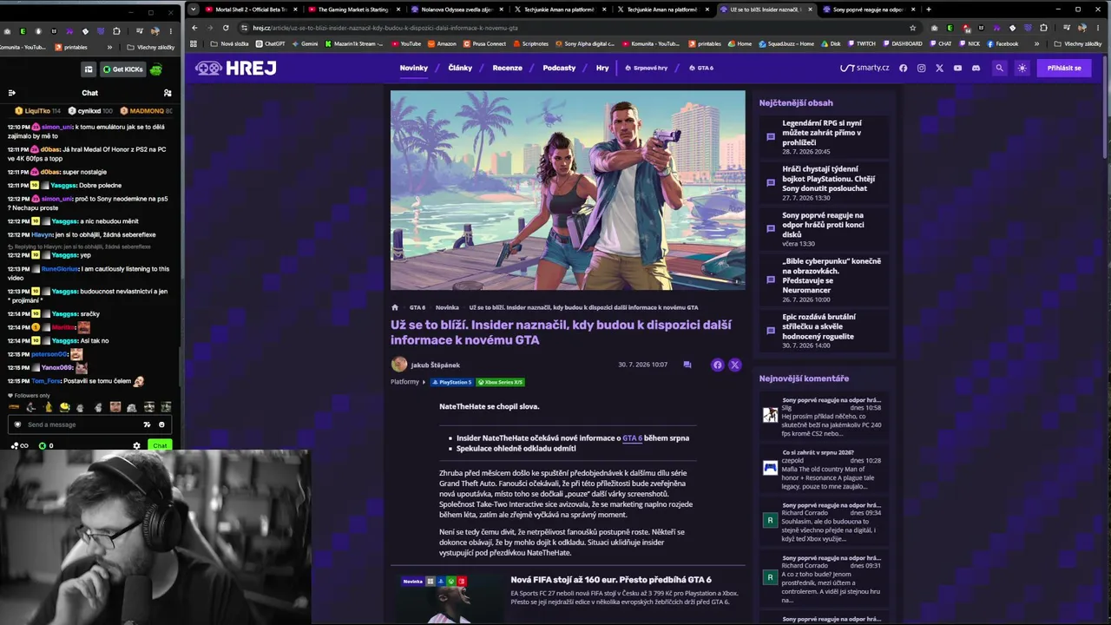Open the browser tab search dropdown

[194, 10]
